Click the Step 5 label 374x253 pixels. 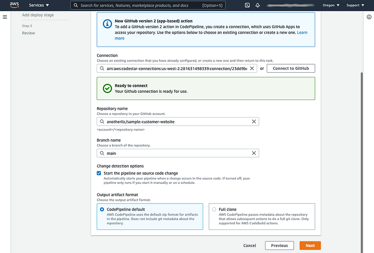click(27, 26)
